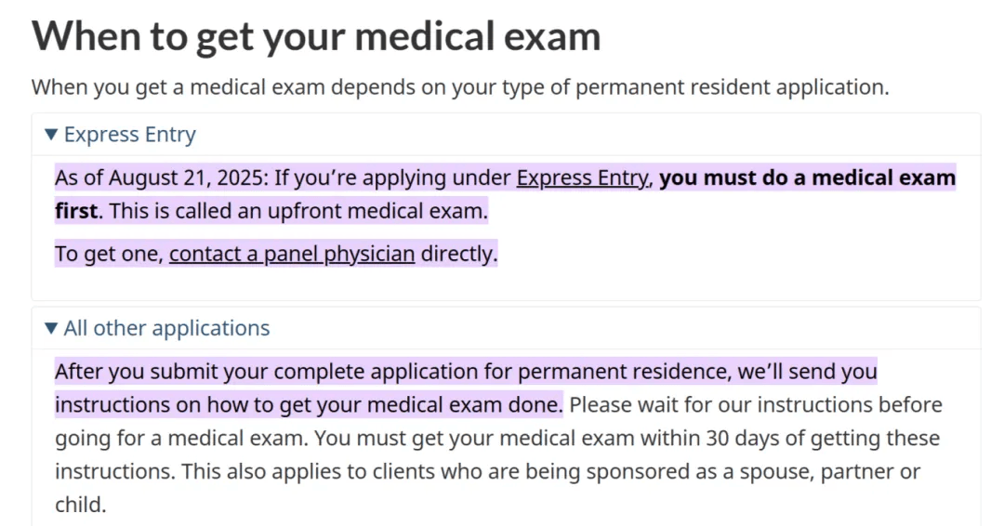This screenshot has height=526, width=1004.
Task: Click the bold word first in Express Entry
Action: coord(76,211)
